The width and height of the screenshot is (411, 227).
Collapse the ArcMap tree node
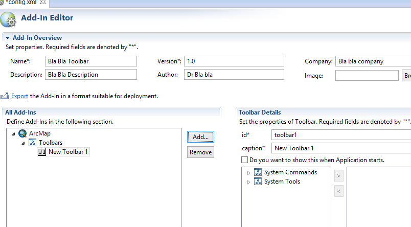[13, 133]
